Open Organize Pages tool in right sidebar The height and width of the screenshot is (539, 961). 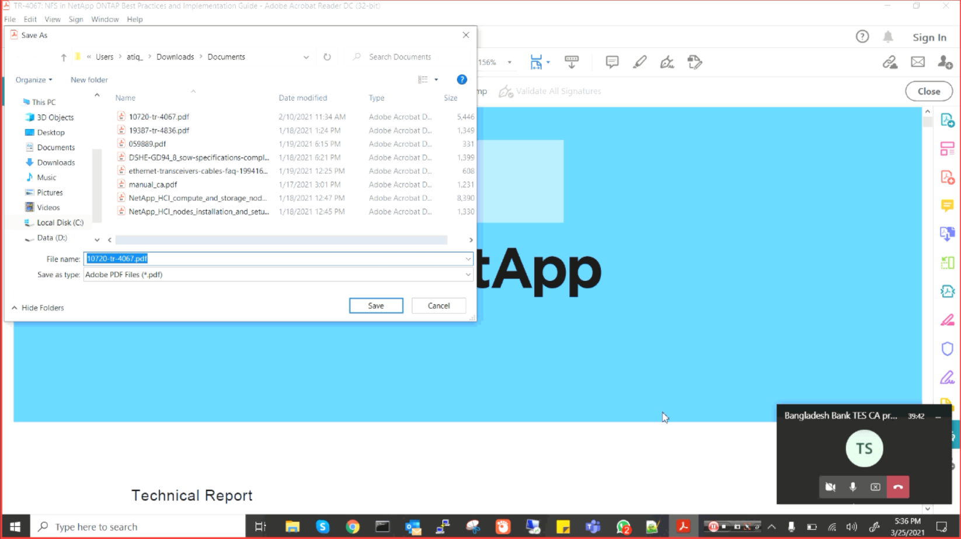point(948,263)
